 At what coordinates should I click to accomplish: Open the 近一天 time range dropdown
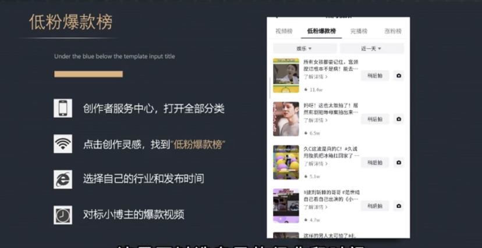[371, 49]
